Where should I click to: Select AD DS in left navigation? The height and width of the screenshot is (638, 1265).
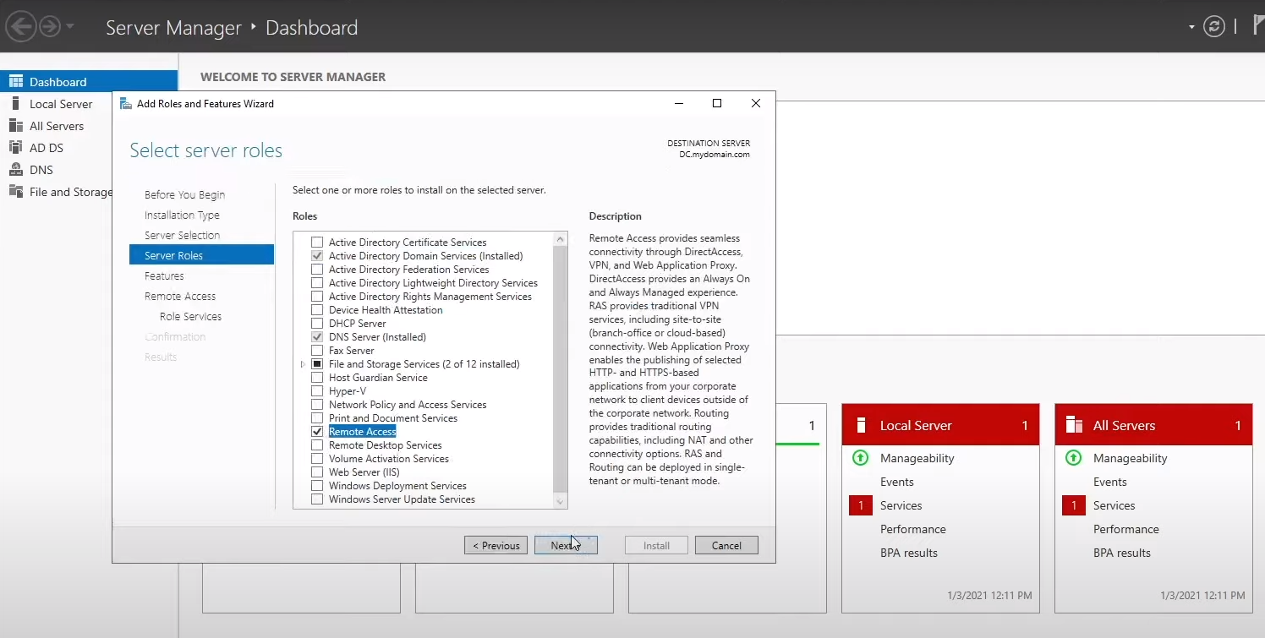(47, 148)
